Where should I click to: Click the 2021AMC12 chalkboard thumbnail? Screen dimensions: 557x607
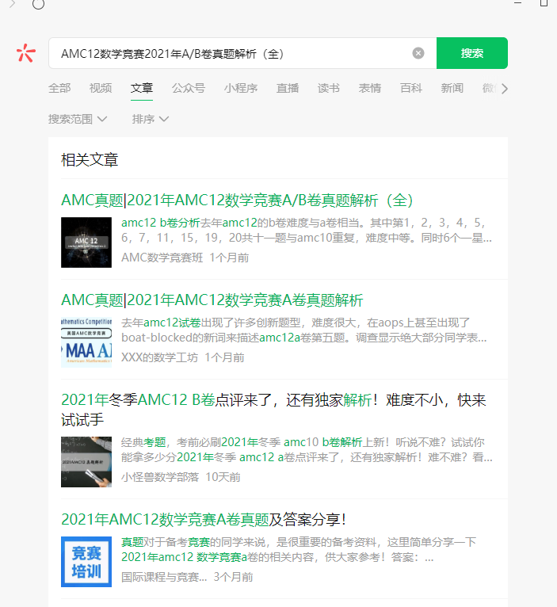86,462
